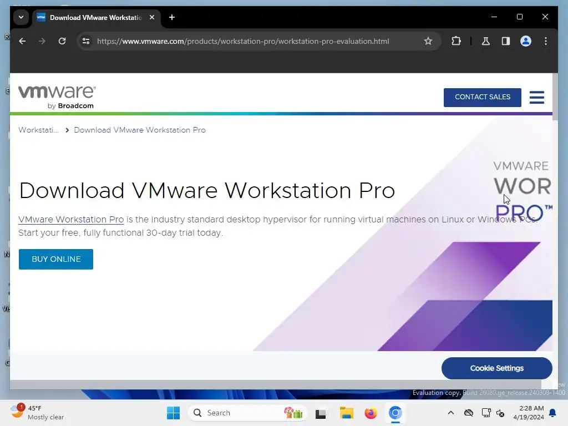Close the Download VMware Workstation tab
568x426 pixels.
(x=152, y=17)
